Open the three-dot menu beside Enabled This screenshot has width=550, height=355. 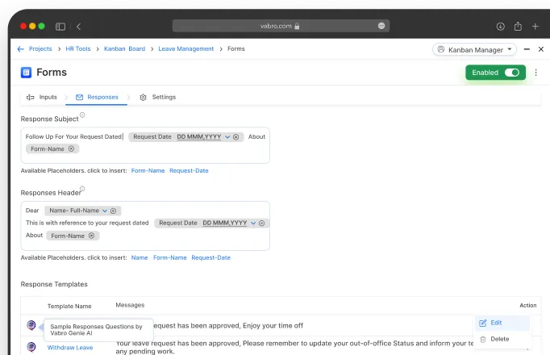536,73
